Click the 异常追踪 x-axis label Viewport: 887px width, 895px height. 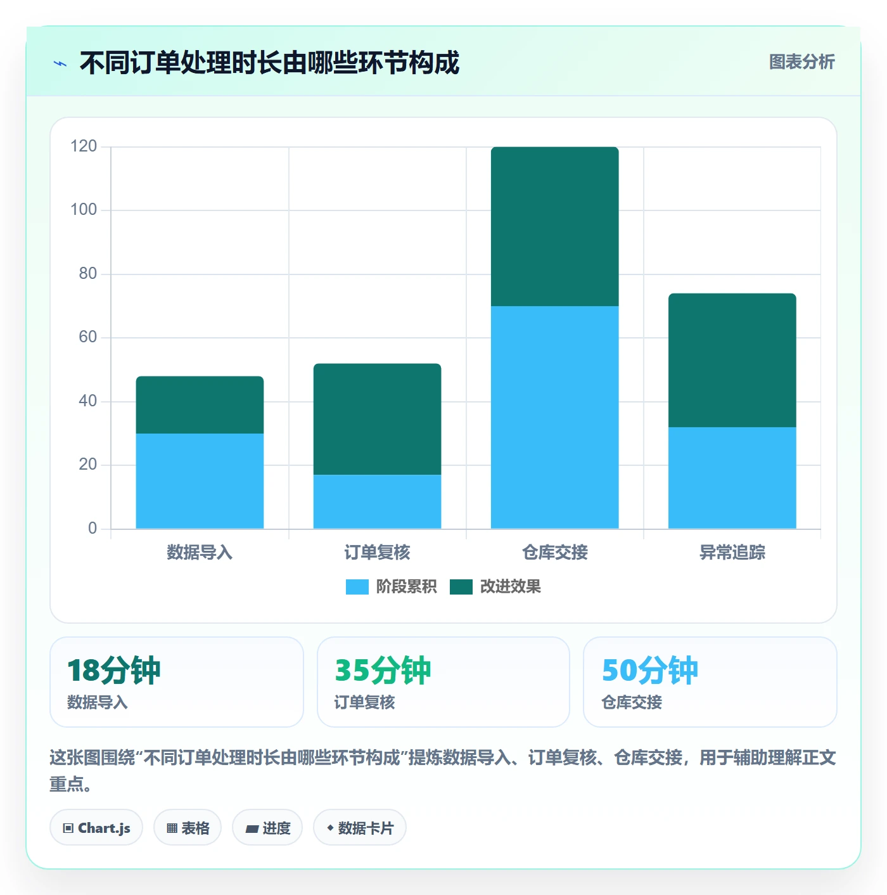pyautogui.click(x=732, y=553)
